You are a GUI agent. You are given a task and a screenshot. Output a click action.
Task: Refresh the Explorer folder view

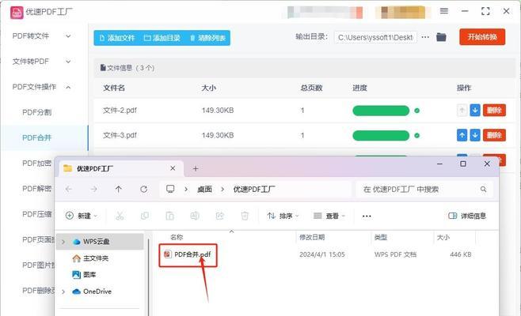(143, 189)
